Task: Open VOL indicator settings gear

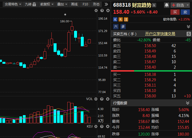Action: (96, 99)
